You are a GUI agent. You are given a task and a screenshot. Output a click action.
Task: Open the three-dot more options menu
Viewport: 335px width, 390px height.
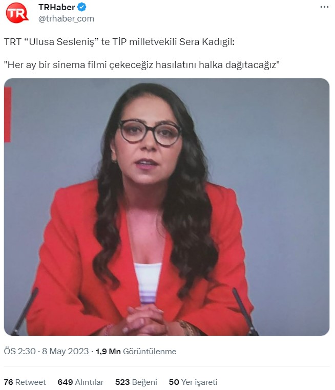coord(324,7)
